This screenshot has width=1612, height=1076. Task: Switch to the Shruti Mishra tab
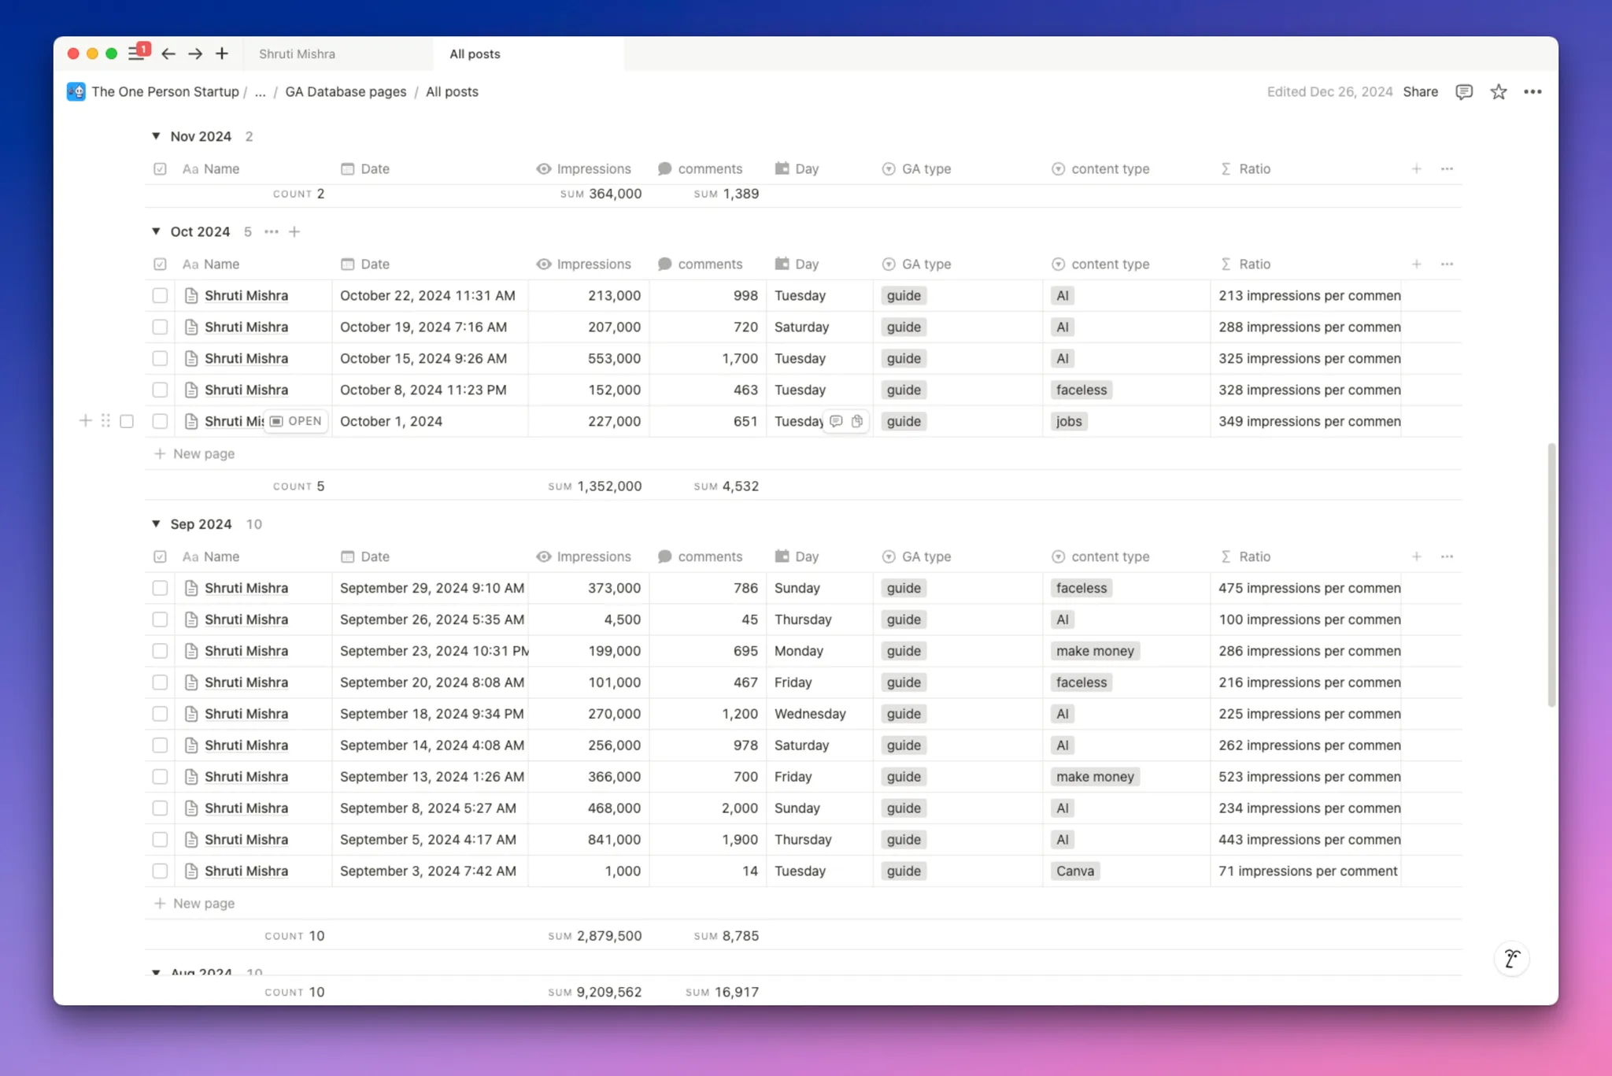pyautogui.click(x=298, y=54)
